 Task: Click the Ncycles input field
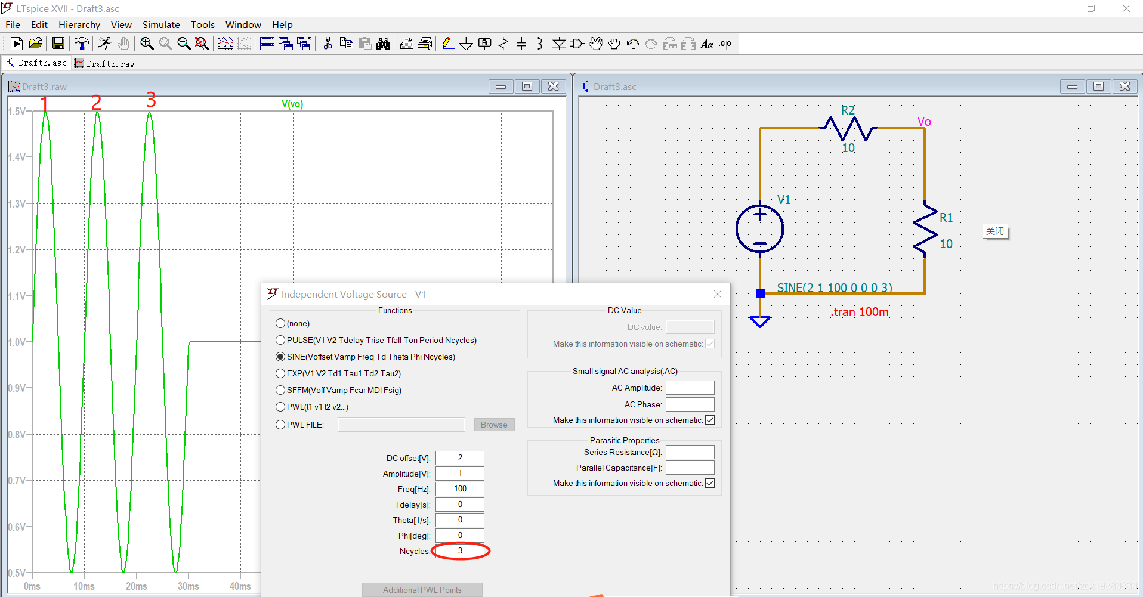460,550
